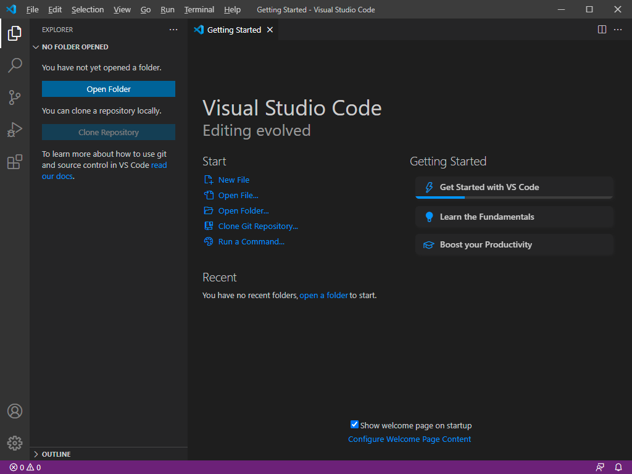Open Configure Welcome Page Content link

[410, 439]
